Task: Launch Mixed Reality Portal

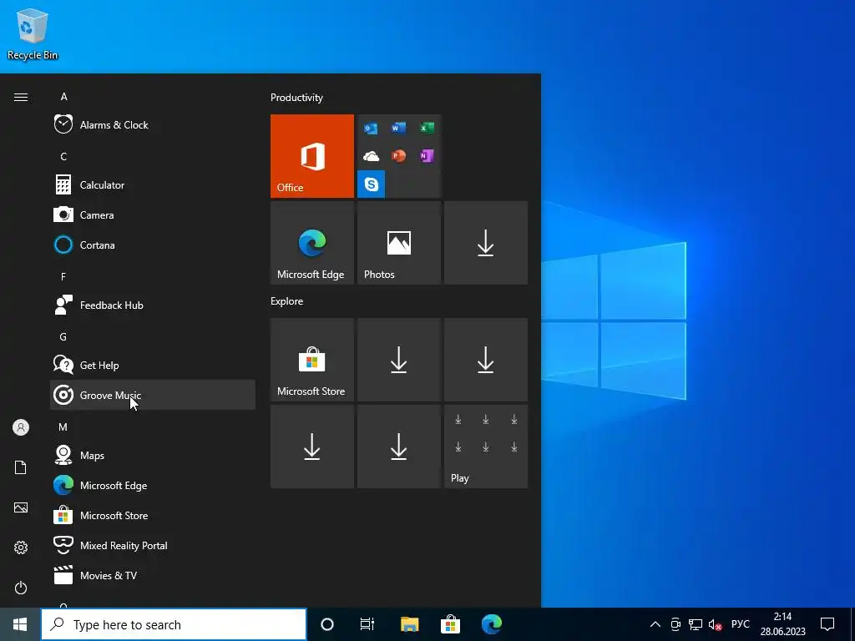Action: [x=153, y=545]
